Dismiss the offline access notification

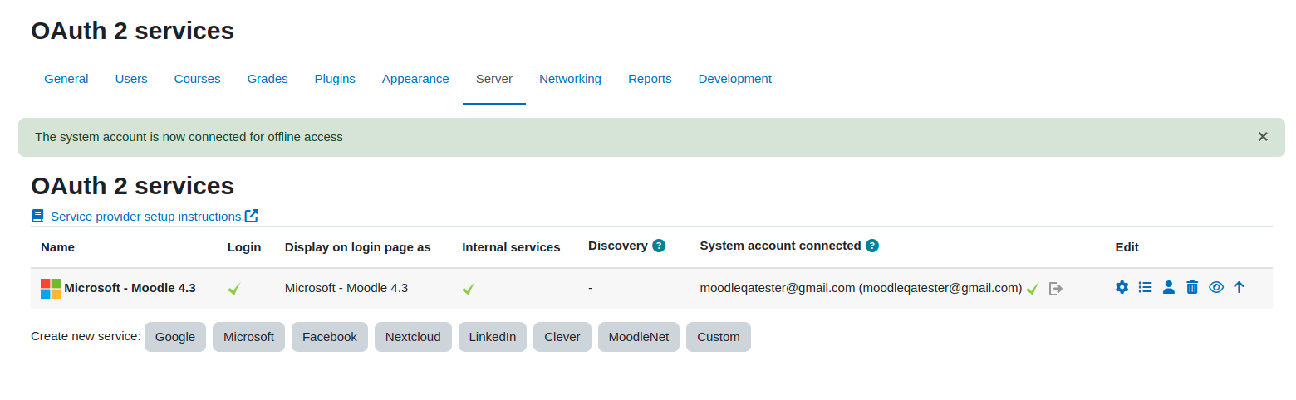tap(1263, 137)
